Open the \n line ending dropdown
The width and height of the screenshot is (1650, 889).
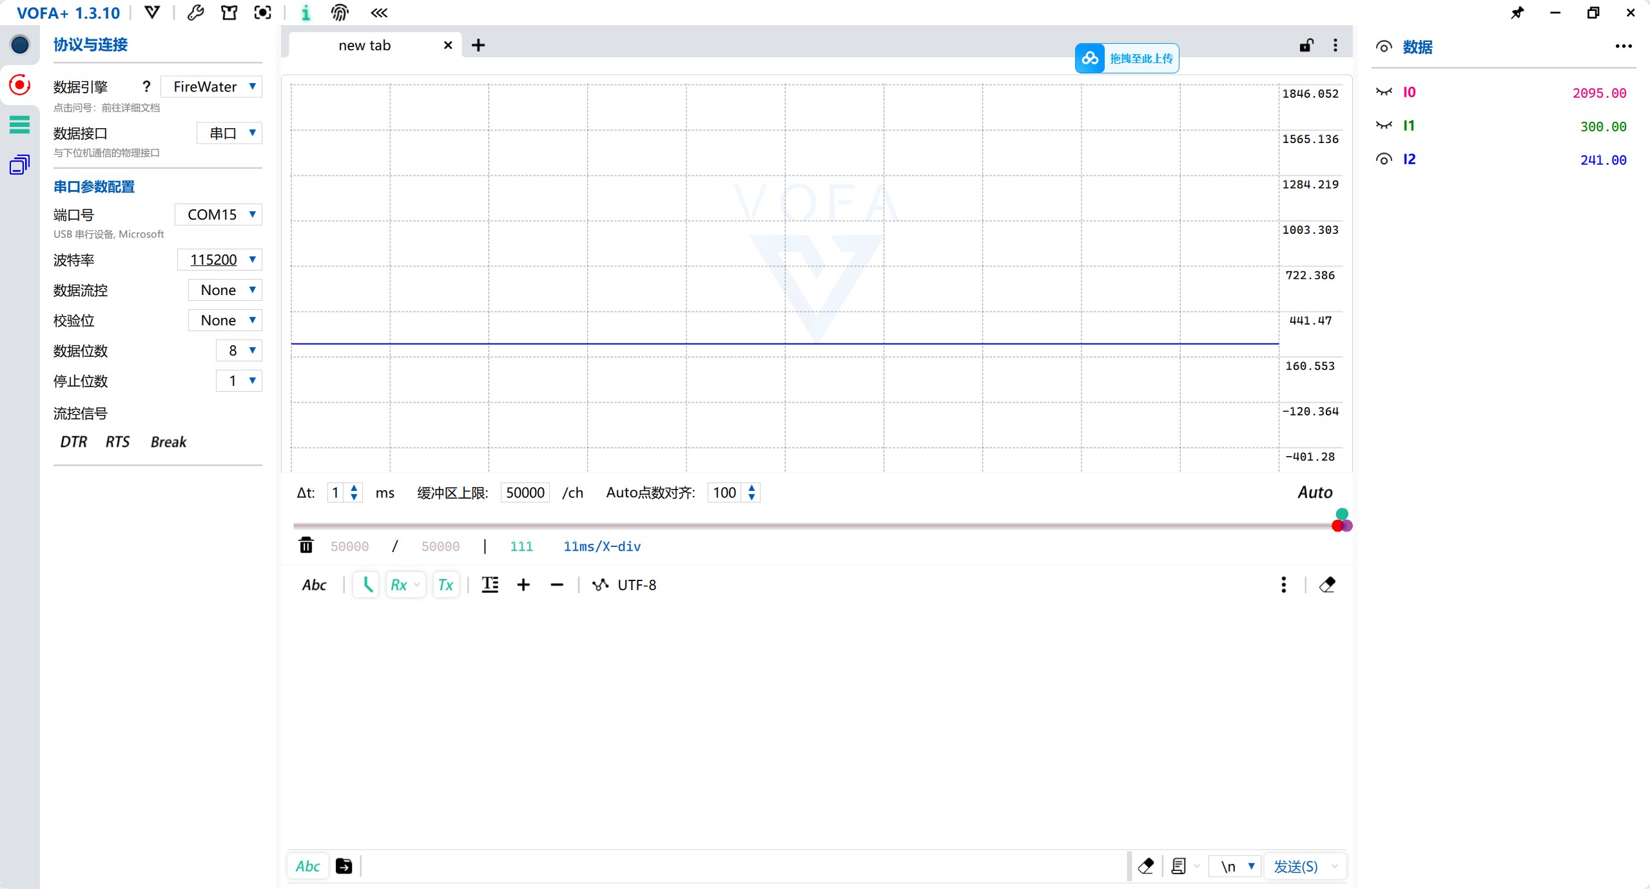(x=1236, y=866)
